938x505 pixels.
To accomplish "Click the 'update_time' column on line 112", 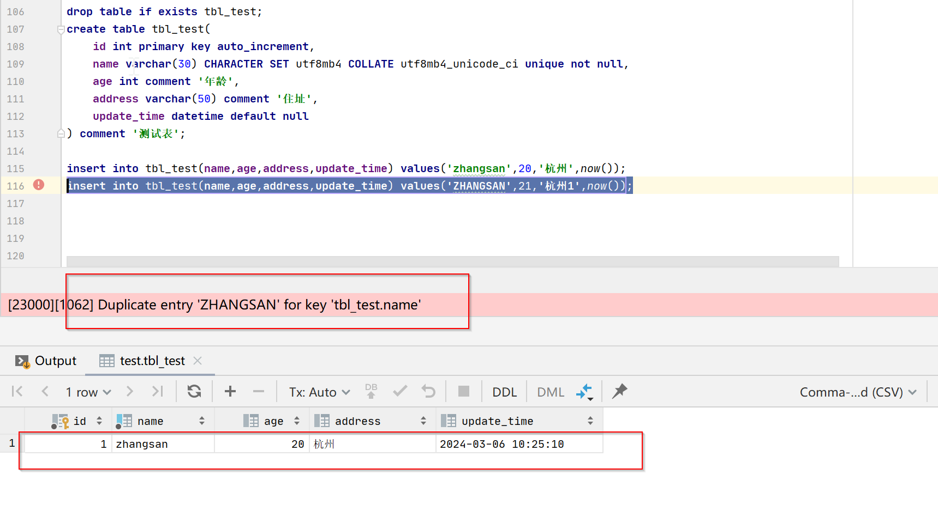I will 129,116.
